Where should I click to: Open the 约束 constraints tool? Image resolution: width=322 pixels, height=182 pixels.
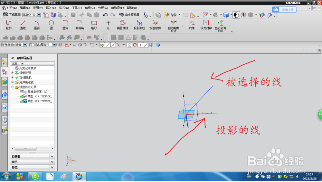tap(192, 25)
